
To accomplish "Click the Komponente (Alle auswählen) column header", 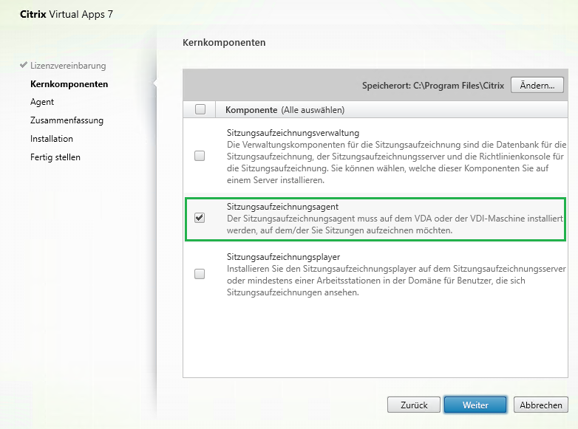I will (285, 110).
